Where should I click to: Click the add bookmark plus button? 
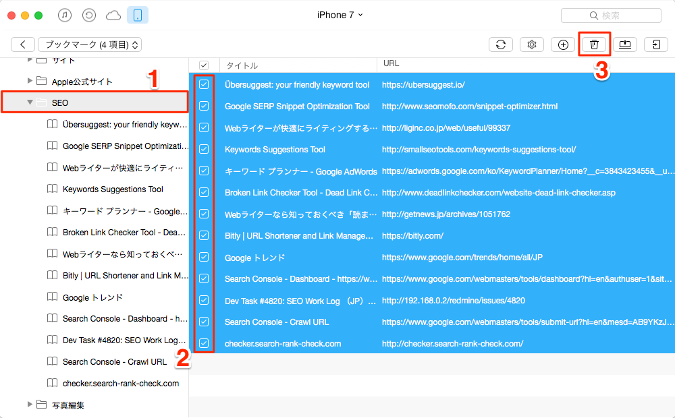pyautogui.click(x=563, y=44)
